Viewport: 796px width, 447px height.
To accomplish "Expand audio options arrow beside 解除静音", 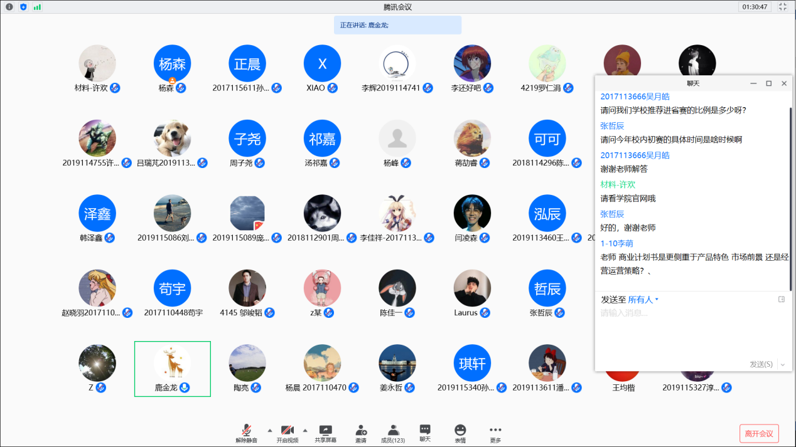I will click(x=270, y=430).
